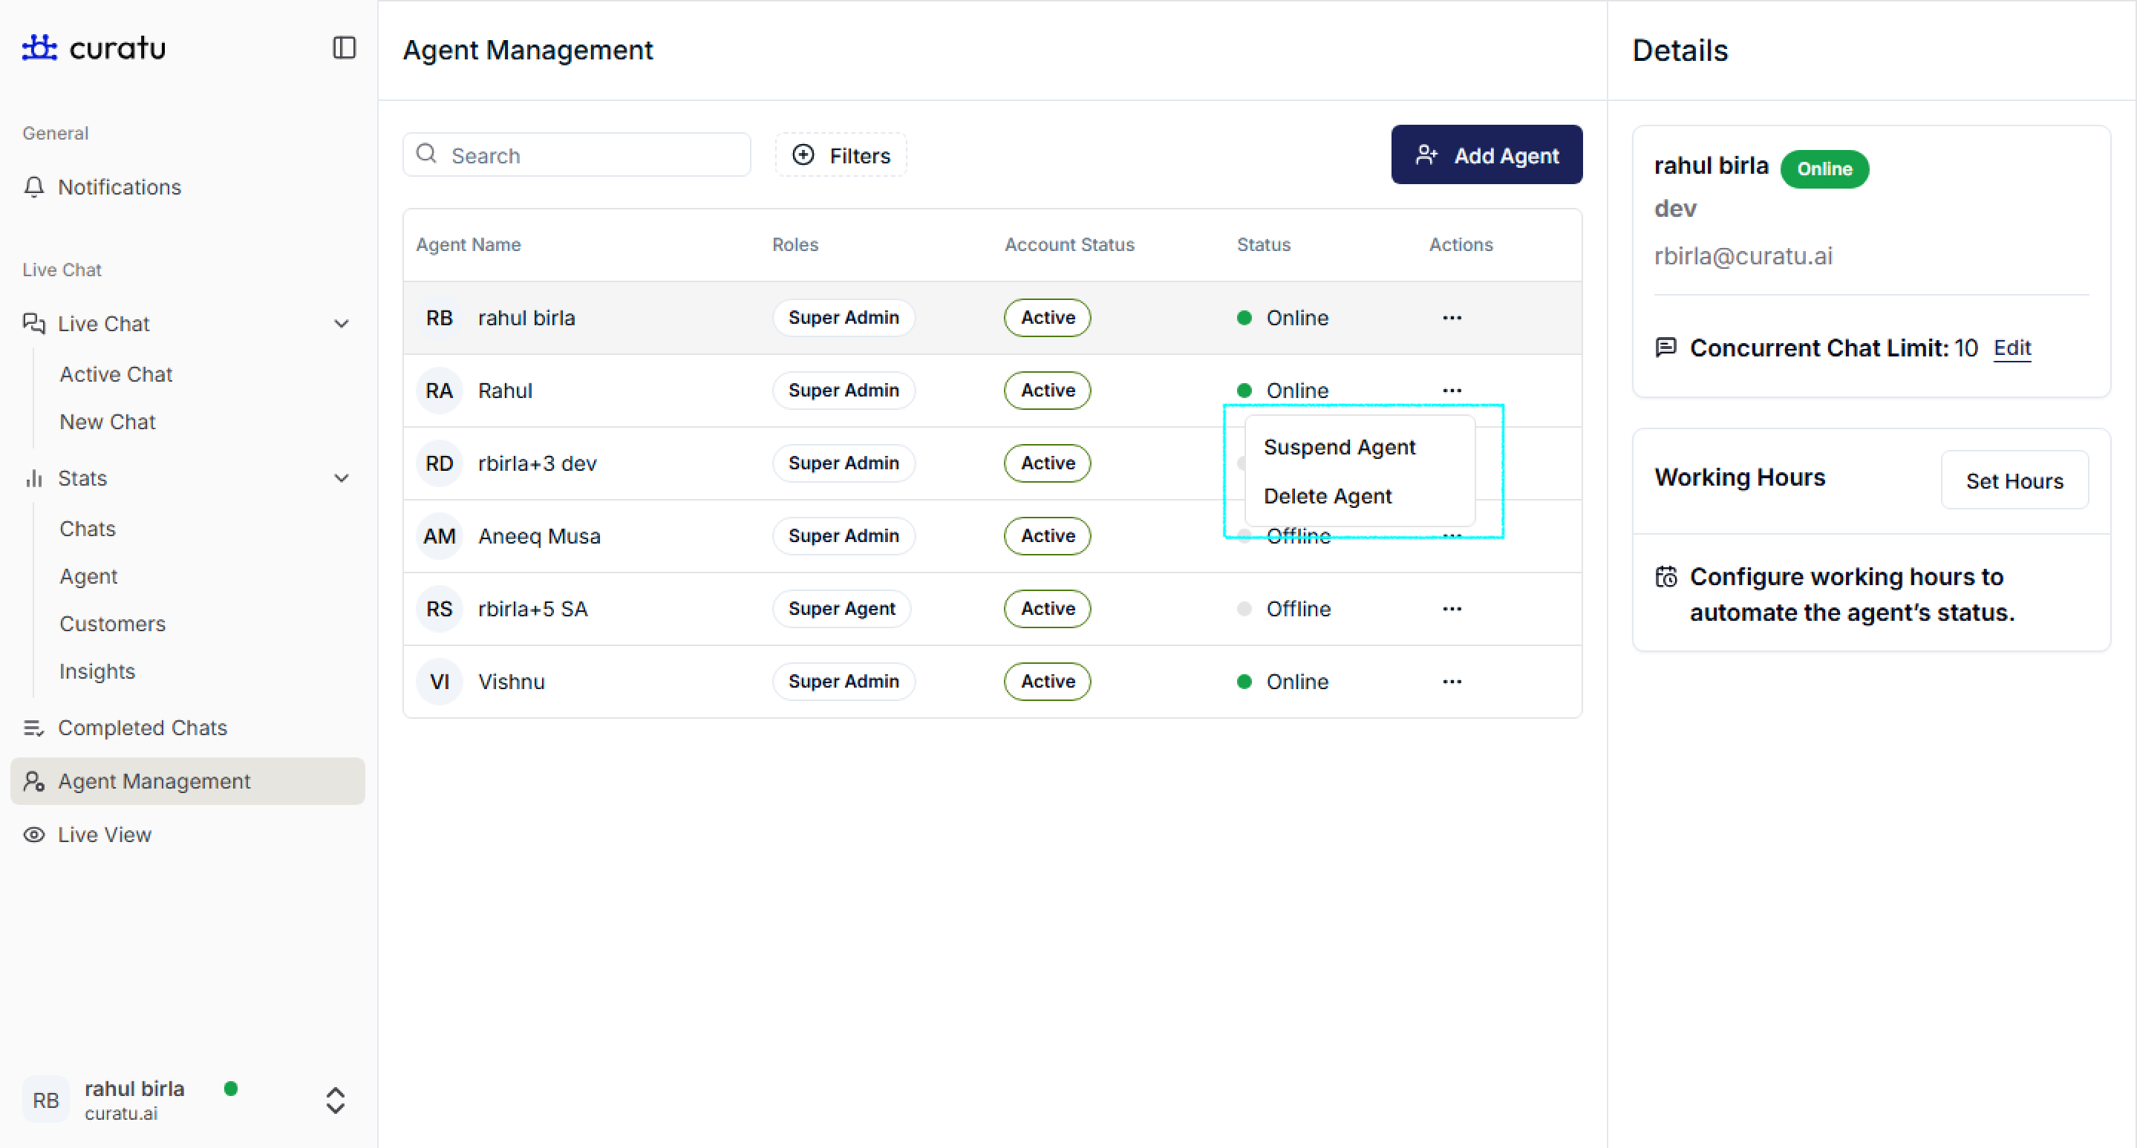Collapse the Live Chat section chevron
Screen dimensions: 2137x1148
(341, 324)
